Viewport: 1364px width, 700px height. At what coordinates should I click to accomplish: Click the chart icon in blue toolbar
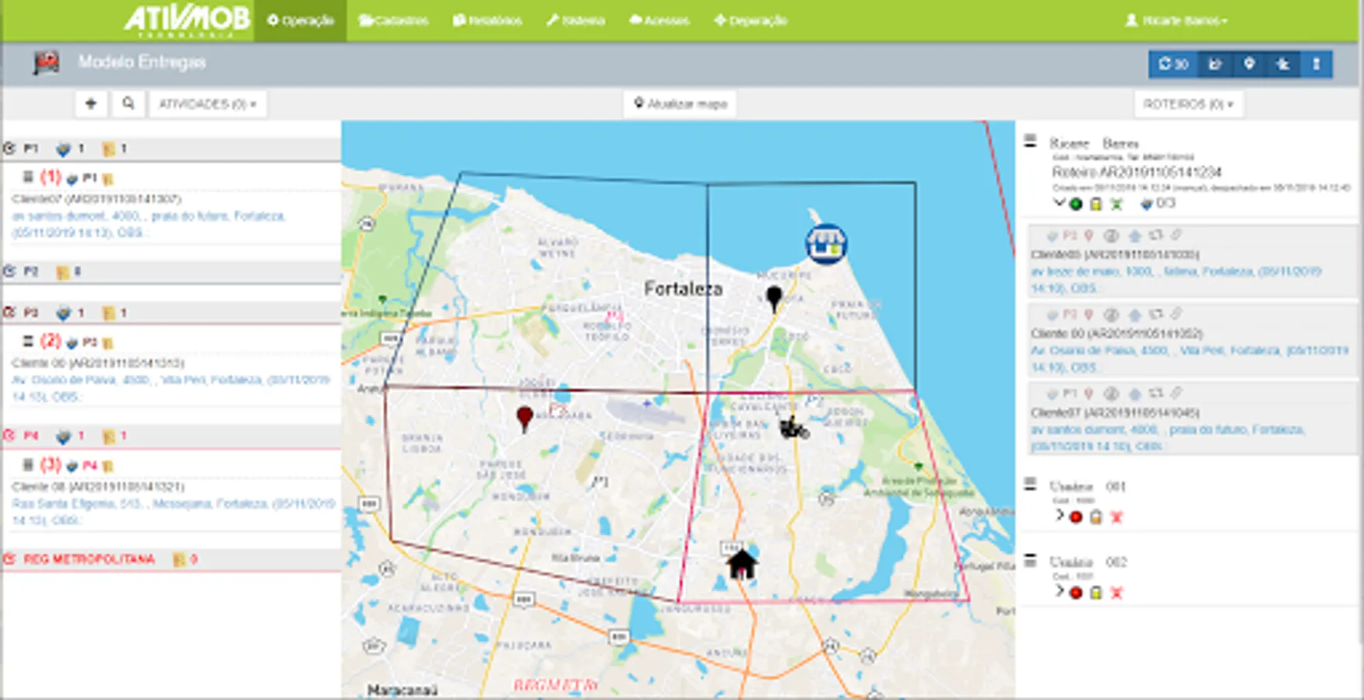(x=1215, y=64)
